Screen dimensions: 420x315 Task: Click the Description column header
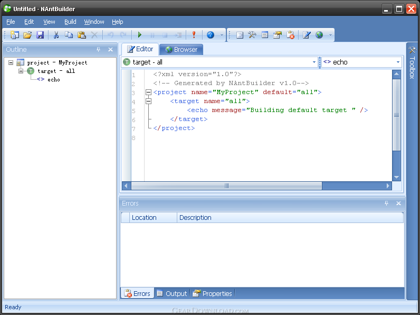point(290,218)
